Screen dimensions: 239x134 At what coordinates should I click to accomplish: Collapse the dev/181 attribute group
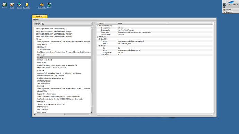click(x=99, y=39)
